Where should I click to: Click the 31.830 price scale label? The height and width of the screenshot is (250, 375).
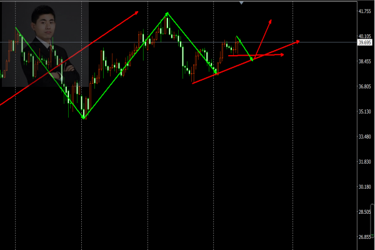click(364, 162)
